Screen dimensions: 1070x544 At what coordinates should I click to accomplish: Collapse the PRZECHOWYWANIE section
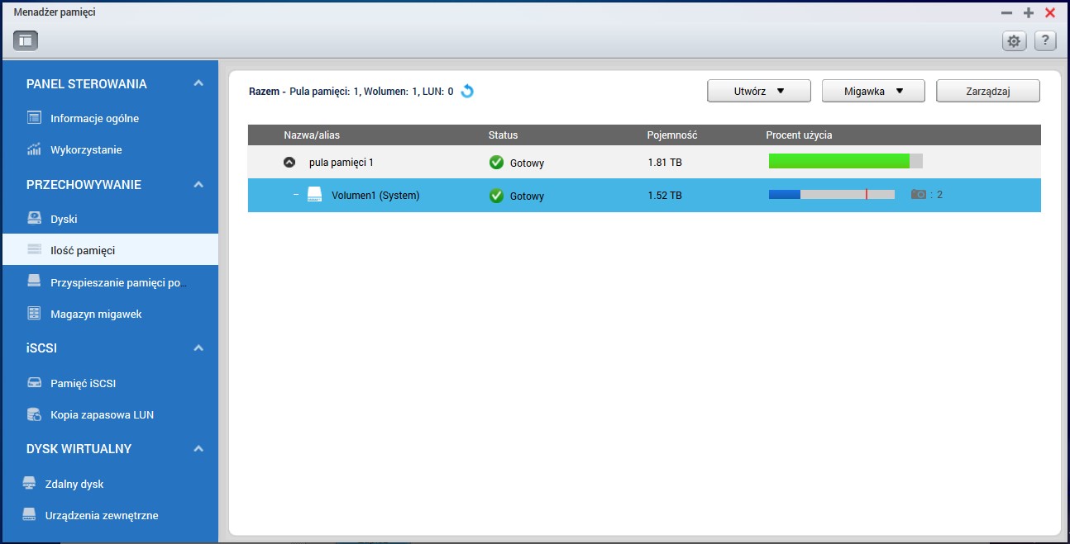tap(198, 184)
